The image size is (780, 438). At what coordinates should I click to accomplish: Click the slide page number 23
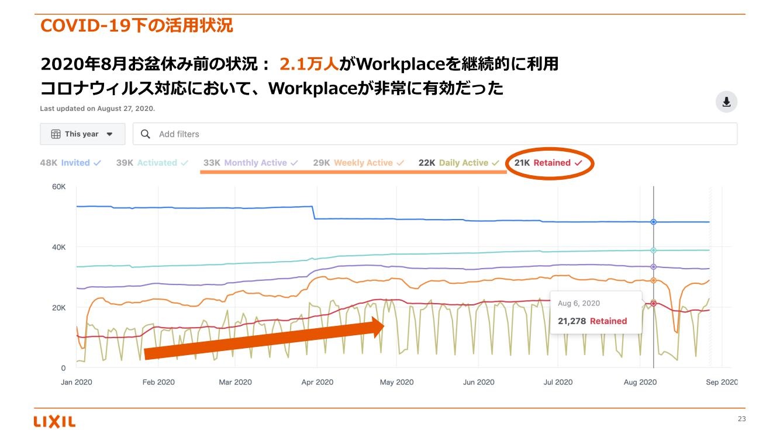(741, 419)
